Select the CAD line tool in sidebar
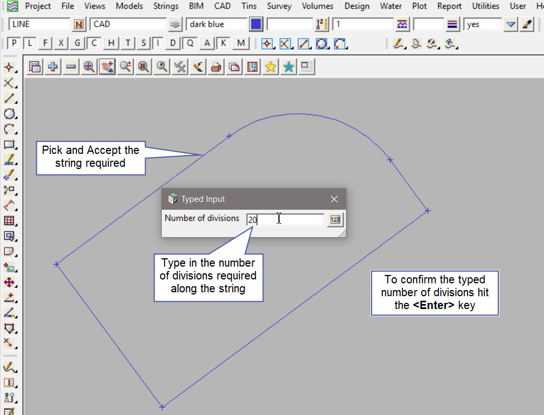The width and height of the screenshot is (544, 415). (x=9, y=99)
